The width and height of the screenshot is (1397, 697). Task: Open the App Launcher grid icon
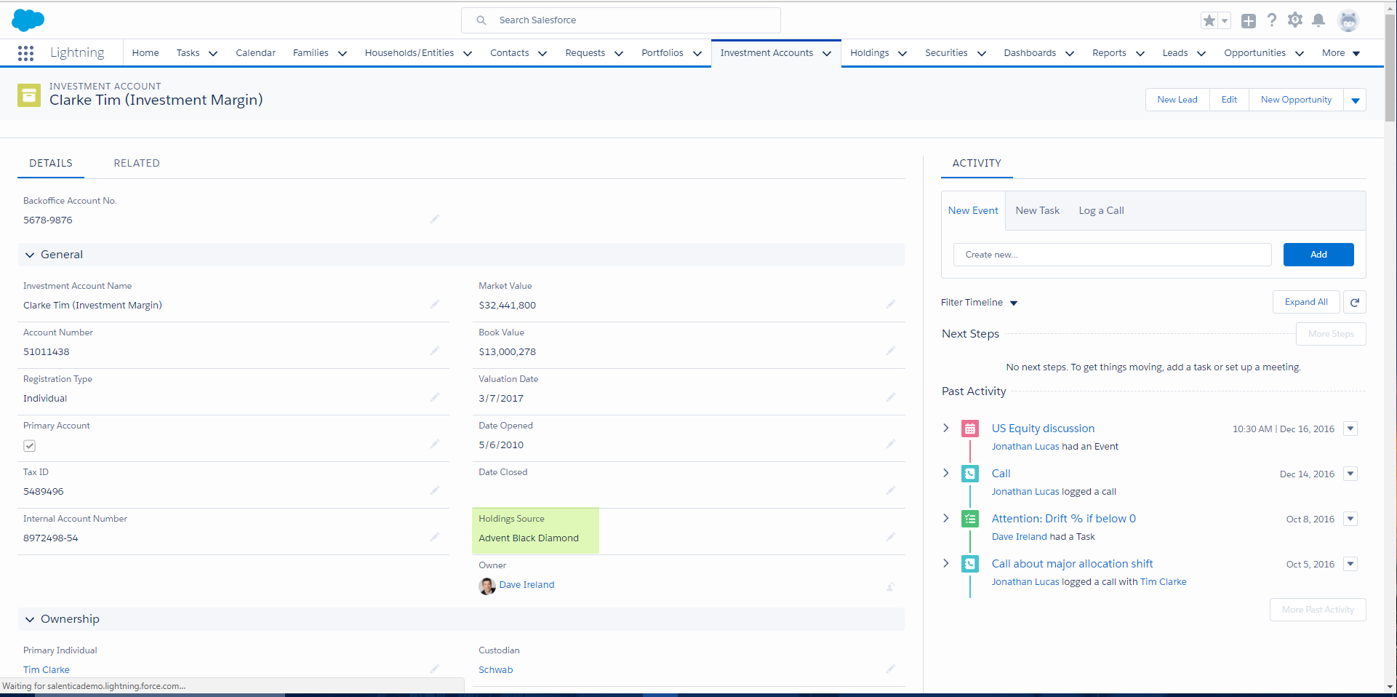click(25, 53)
